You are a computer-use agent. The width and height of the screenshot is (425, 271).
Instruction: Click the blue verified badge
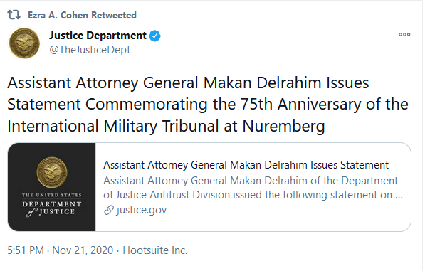pos(154,36)
